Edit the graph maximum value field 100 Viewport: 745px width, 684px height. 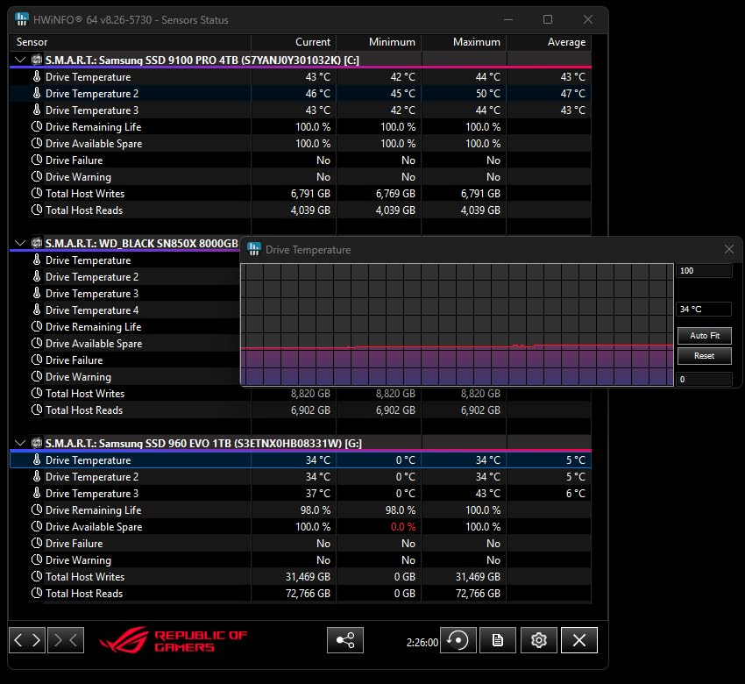[704, 270]
